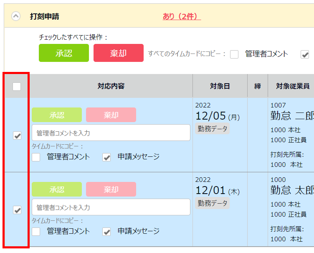Enable 管理者コメント copy for all timecards
Image resolution: width=314 pixels, height=253 pixels.
pyautogui.click(x=235, y=54)
